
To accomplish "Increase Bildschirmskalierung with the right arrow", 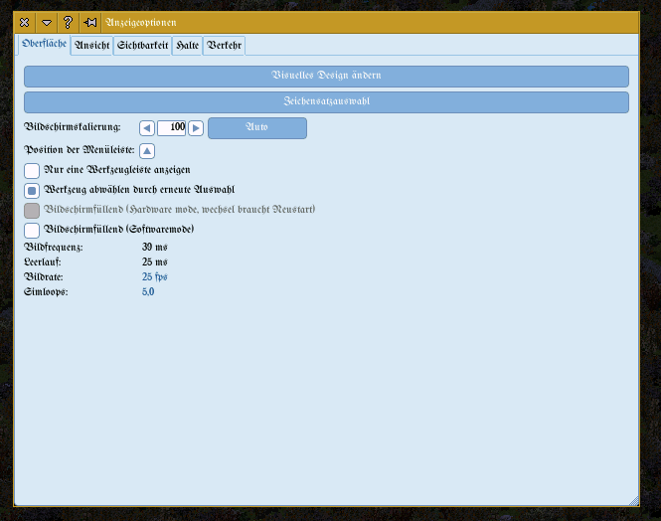I will point(196,128).
